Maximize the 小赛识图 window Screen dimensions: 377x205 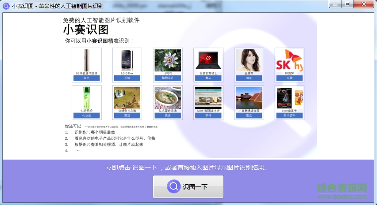tap(347, 4)
